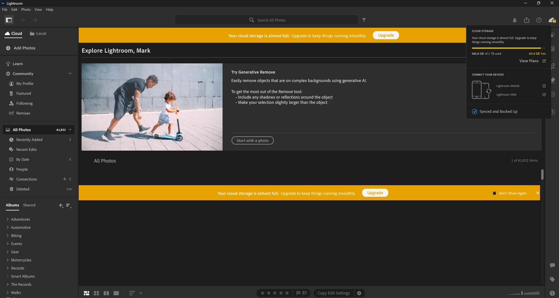Open the help question-mark icon

pos(539,20)
